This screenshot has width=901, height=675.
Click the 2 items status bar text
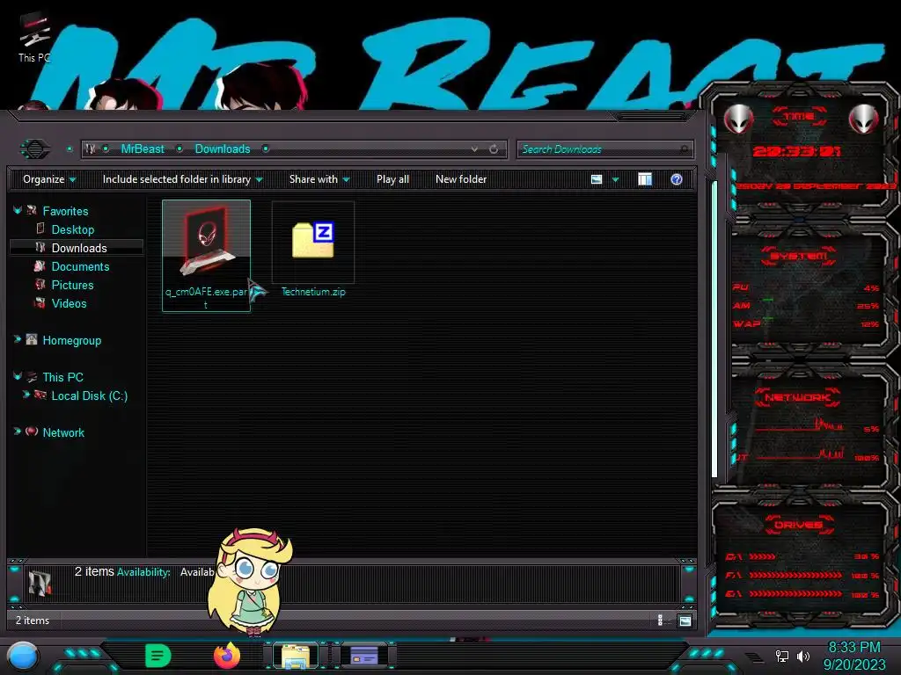coord(33,621)
